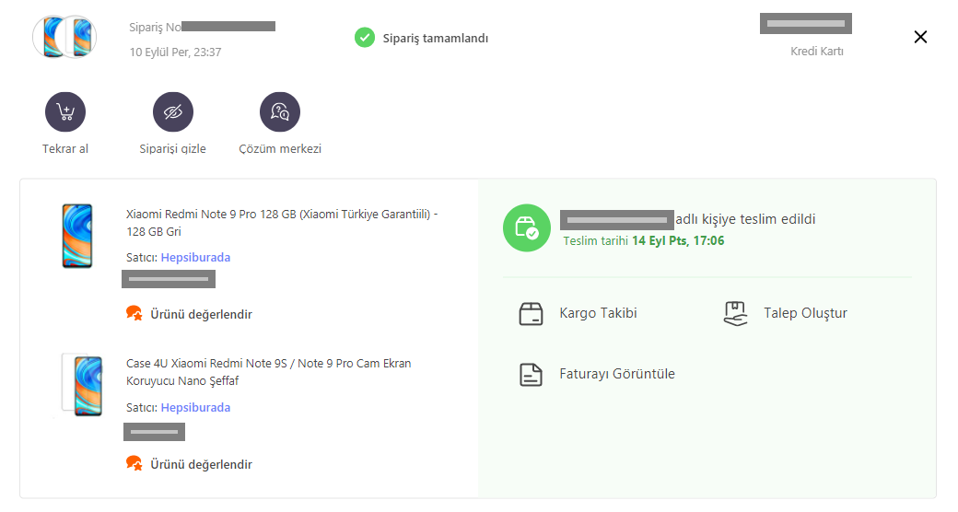Open Case 4U screen protector product thumbnail
Image resolution: width=958 pixels, height=512 pixels.
83,385
